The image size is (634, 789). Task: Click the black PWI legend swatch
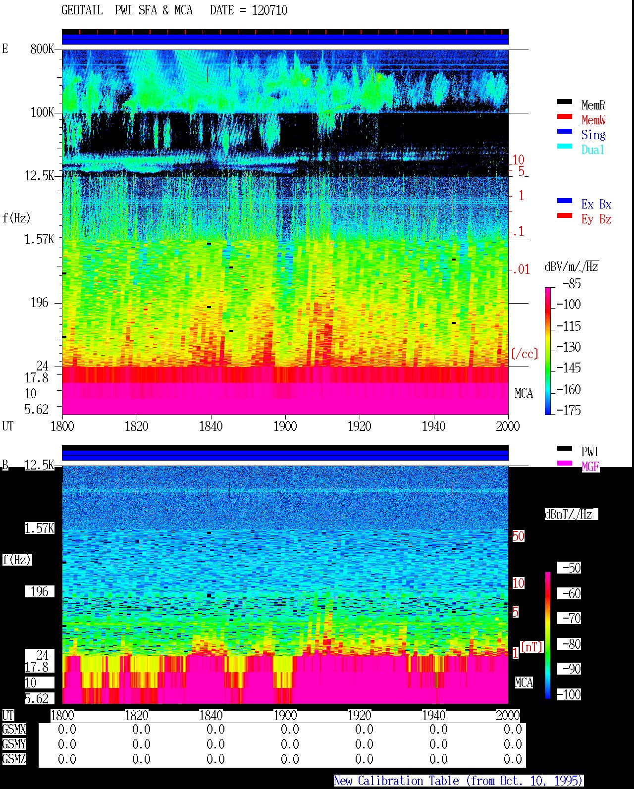tap(564, 448)
